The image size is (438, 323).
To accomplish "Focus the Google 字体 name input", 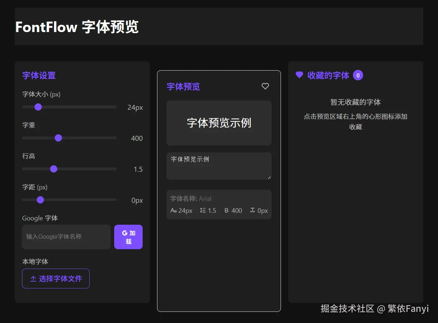I will click(x=66, y=237).
